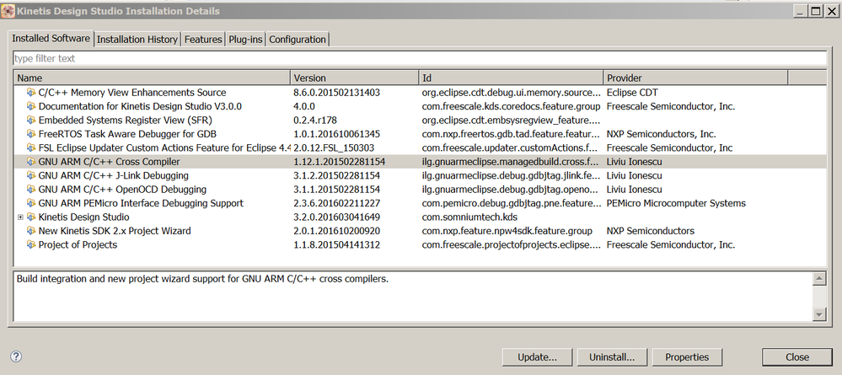
Task: Select GNU ARM C/C++ J-Link Debugging row
Action: [107, 175]
